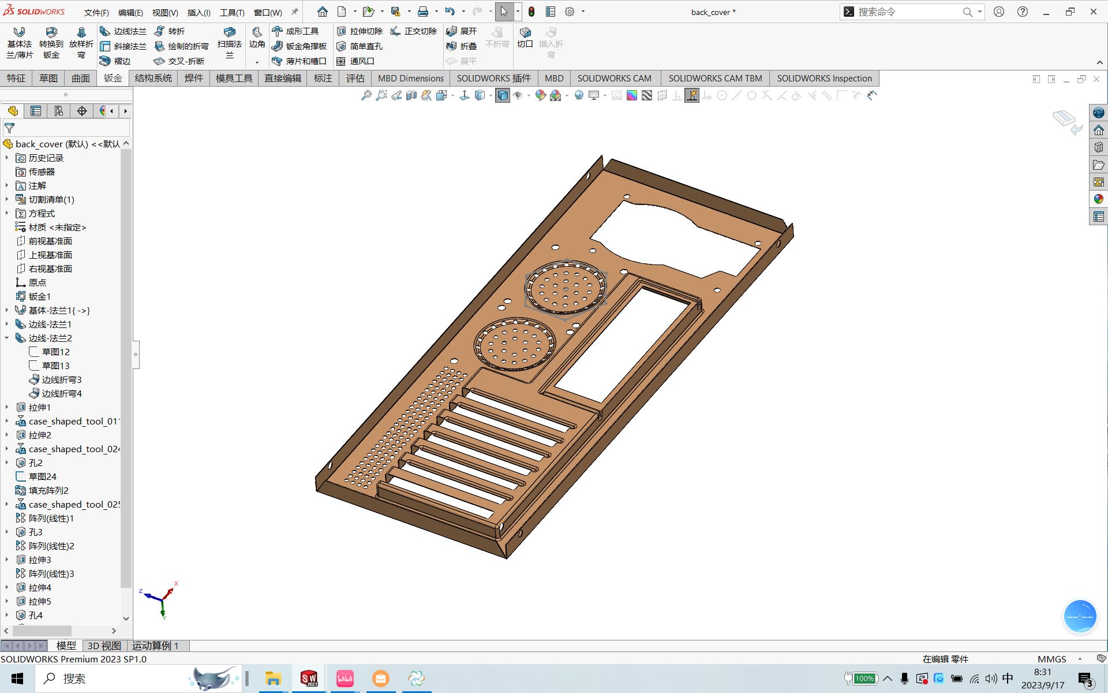Select the 通风口 vent tool
The height and width of the screenshot is (693, 1108).
pos(355,61)
